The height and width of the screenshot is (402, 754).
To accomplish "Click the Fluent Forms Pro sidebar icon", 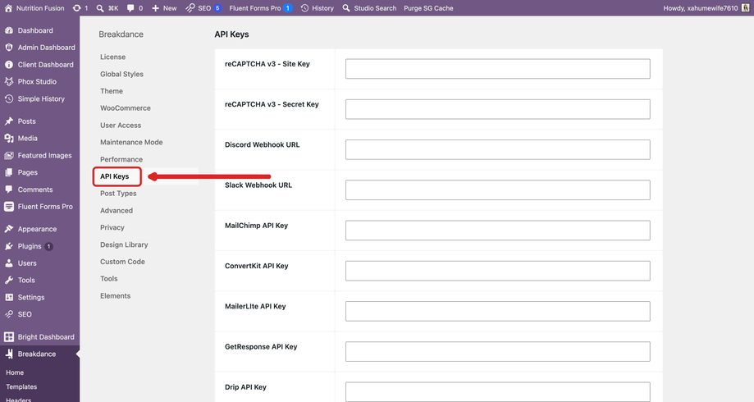I will click(x=9, y=206).
